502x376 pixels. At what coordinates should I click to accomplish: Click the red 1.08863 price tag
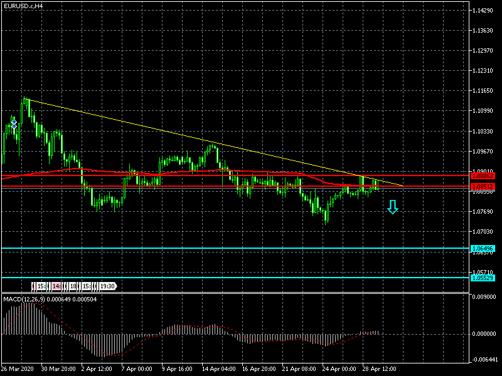[483, 176]
